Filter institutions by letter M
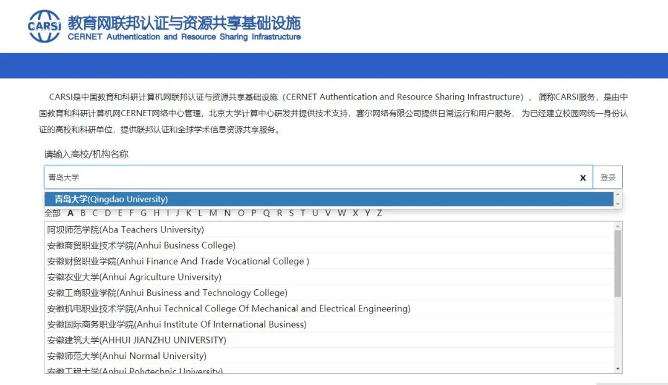The width and height of the screenshot is (668, 385). [213, 213]
